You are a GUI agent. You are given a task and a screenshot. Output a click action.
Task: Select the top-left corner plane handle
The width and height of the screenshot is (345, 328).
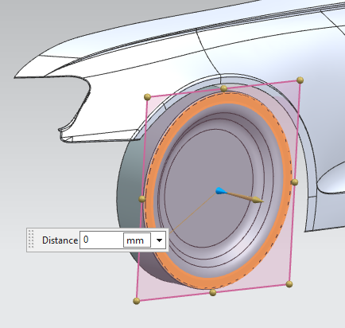point(148,97)
